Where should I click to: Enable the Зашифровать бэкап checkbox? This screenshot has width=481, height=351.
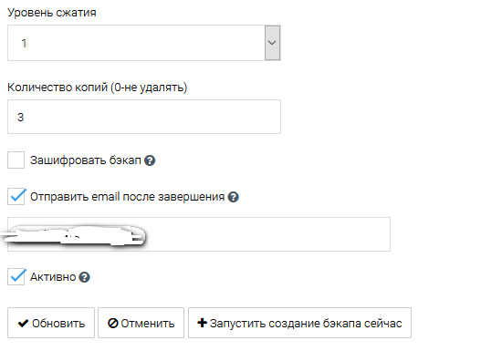pyautogui.click(x=16, y=160)
